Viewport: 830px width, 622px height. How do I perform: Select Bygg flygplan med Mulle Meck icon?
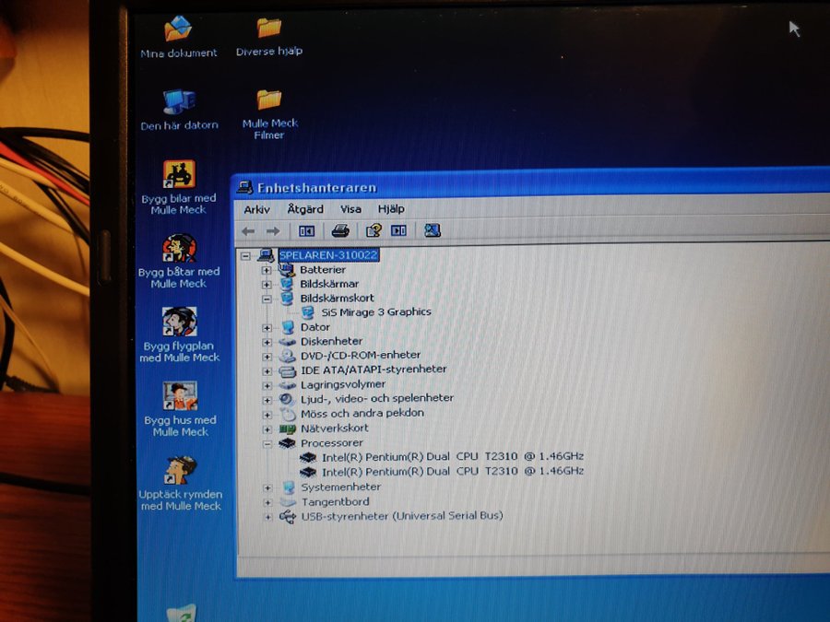coord(179,323)
